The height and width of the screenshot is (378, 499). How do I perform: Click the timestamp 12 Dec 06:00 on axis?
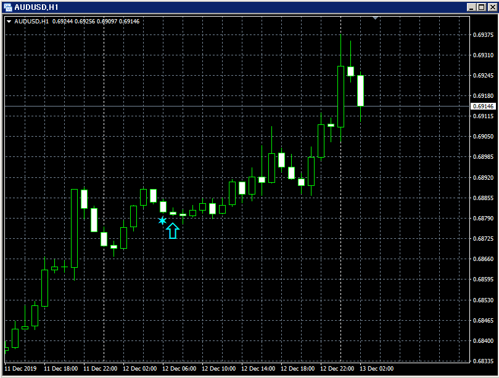click(x=179, y=369)
